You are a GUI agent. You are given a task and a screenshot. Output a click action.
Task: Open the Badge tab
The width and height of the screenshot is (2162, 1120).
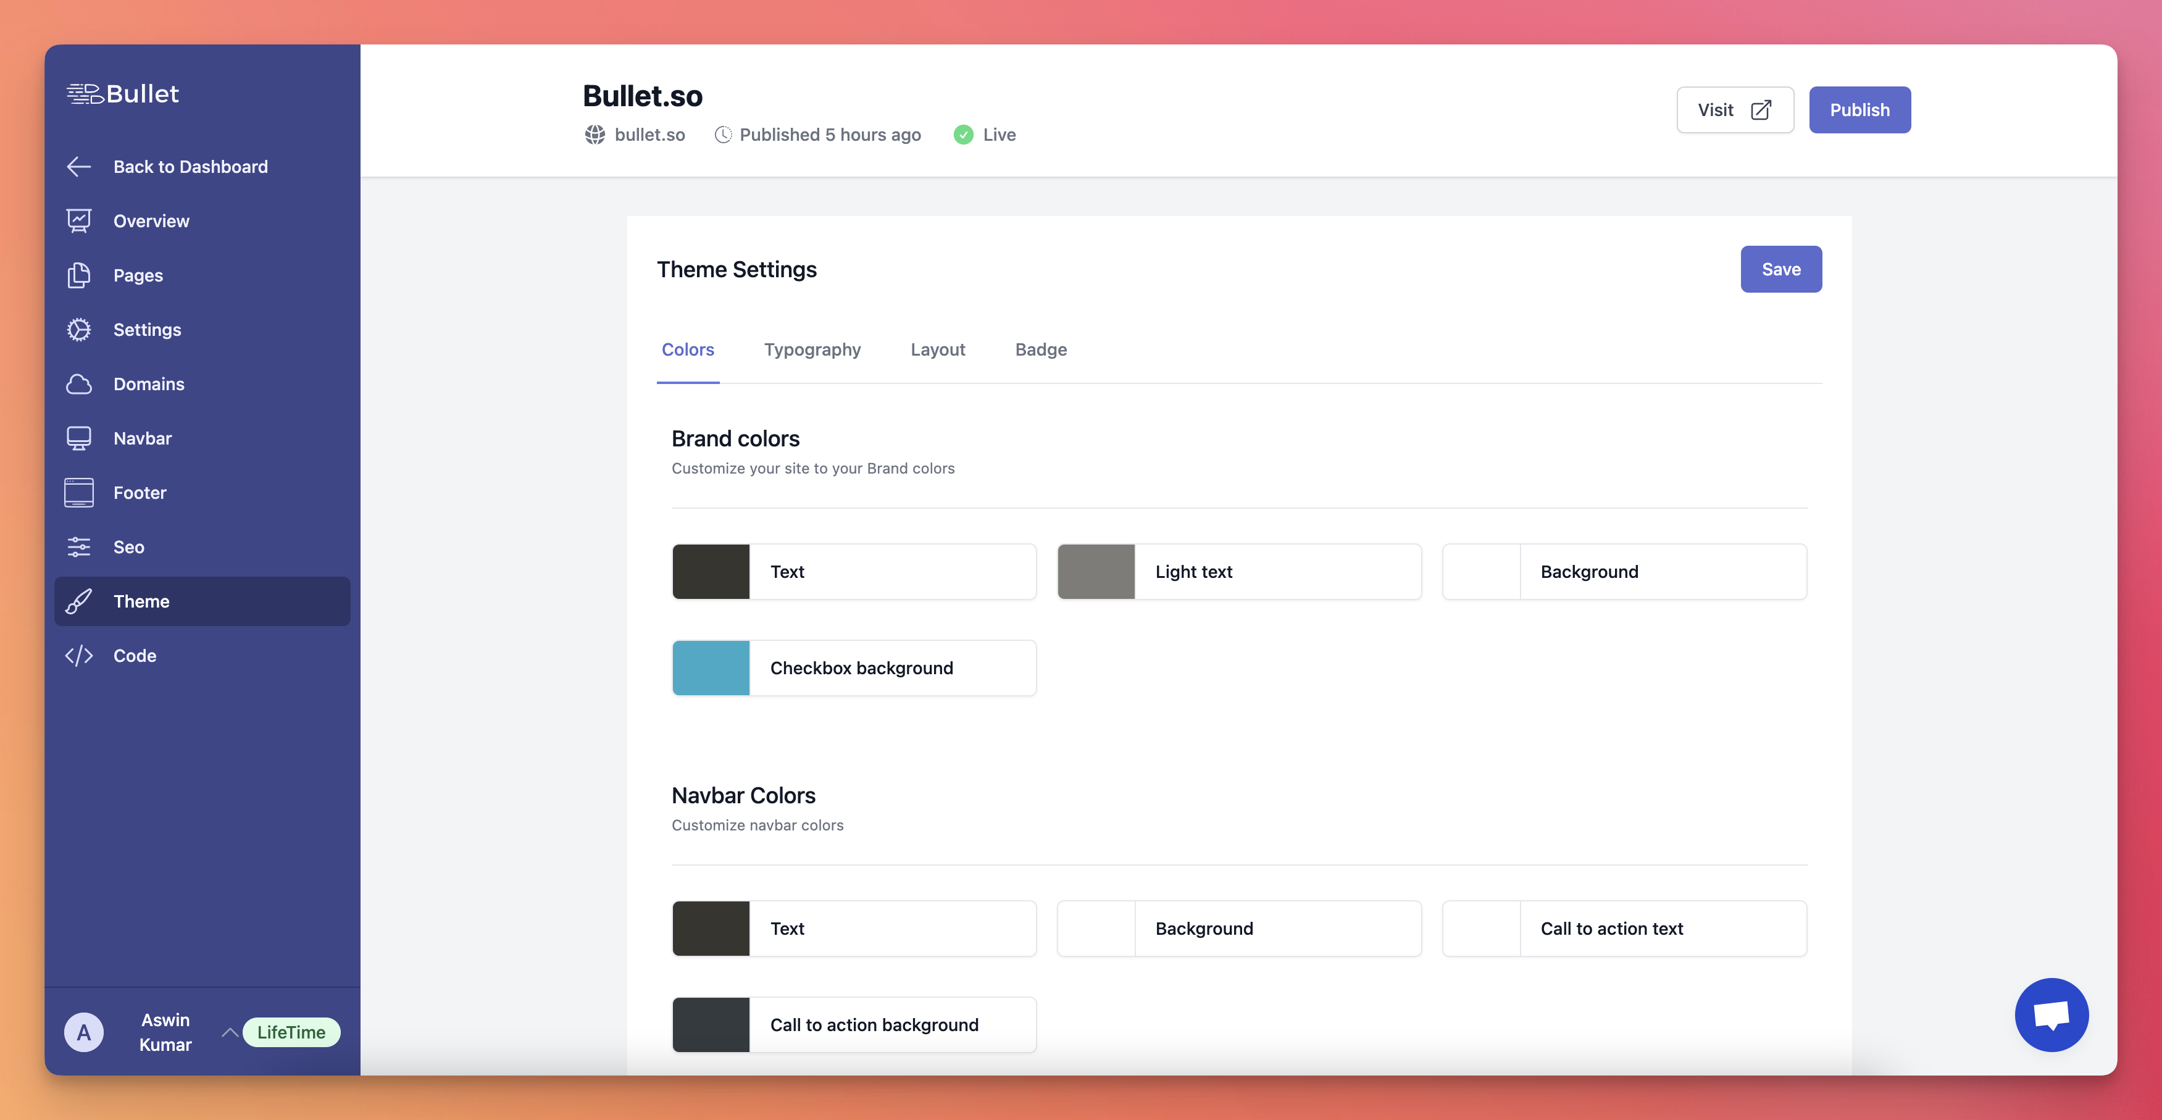(x=1041, y=349)
